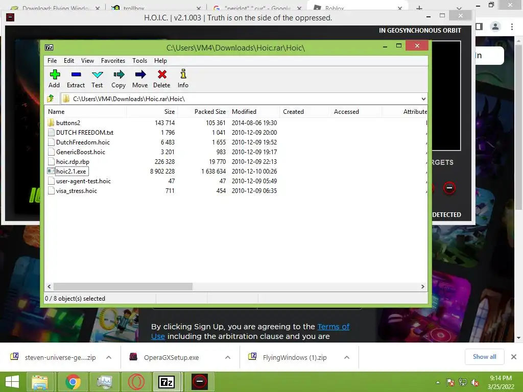Select hoic2.1.exe file icon

(x=51, y=171)
